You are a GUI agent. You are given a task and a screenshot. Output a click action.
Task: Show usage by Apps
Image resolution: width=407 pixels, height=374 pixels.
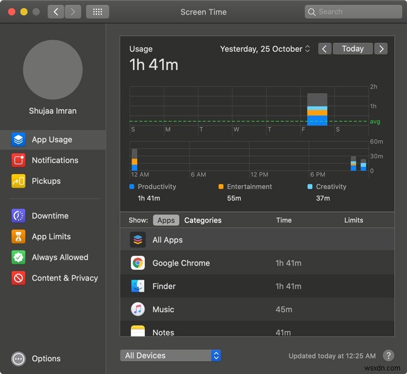(166, 220)
